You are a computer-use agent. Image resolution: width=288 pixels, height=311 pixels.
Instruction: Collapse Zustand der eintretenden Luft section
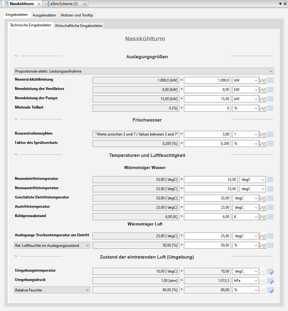pos(16,256)
